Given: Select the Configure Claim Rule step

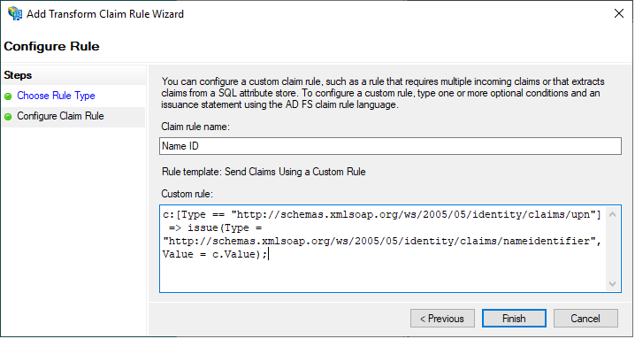Looking at the screenshot, I should (x=60, y=116).
